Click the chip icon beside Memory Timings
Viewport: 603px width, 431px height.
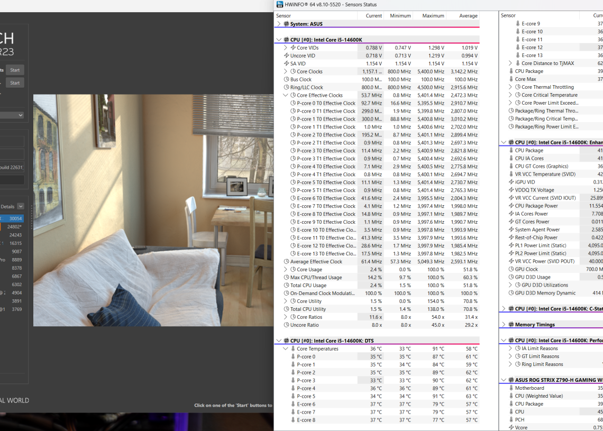pos(511,325)
